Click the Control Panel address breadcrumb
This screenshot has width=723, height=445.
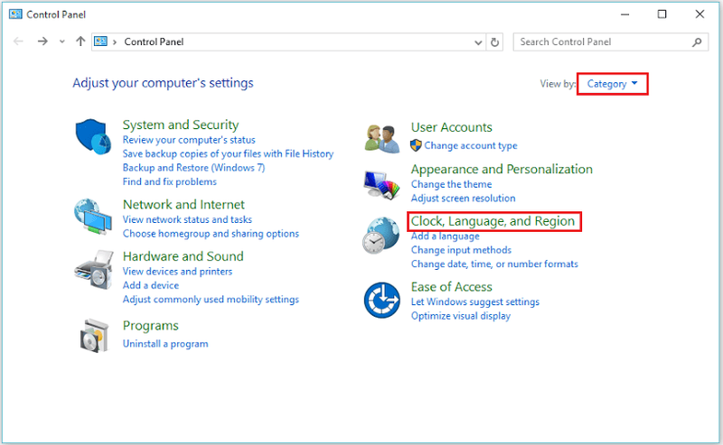tap(154, 42)
